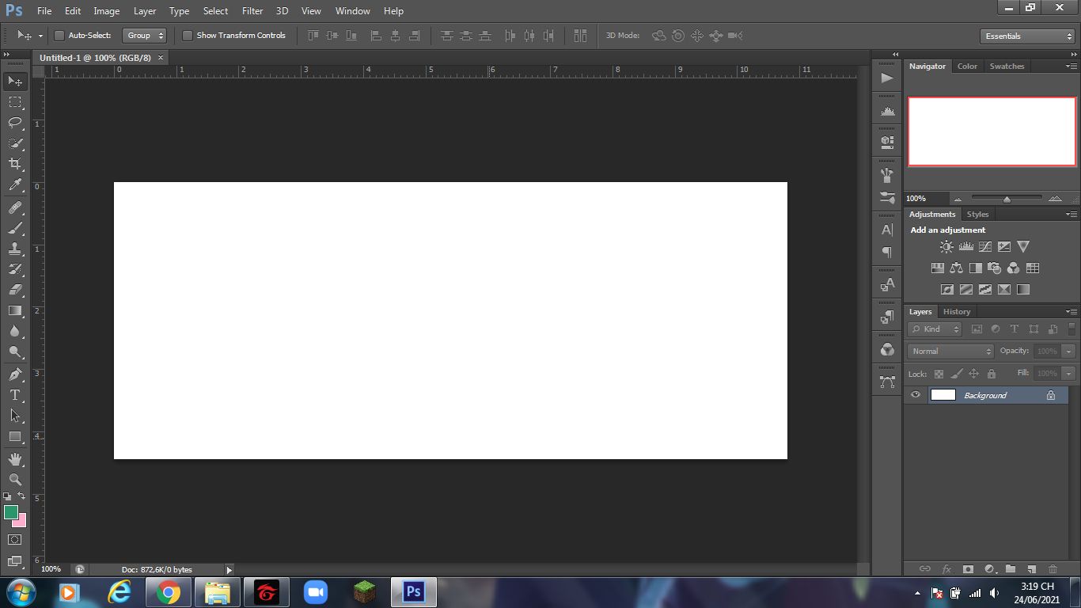The width and height of the screenshot is (1081, 608).
Task: Open the Fill slider arrow
Action: click(x=1068, y=374)
